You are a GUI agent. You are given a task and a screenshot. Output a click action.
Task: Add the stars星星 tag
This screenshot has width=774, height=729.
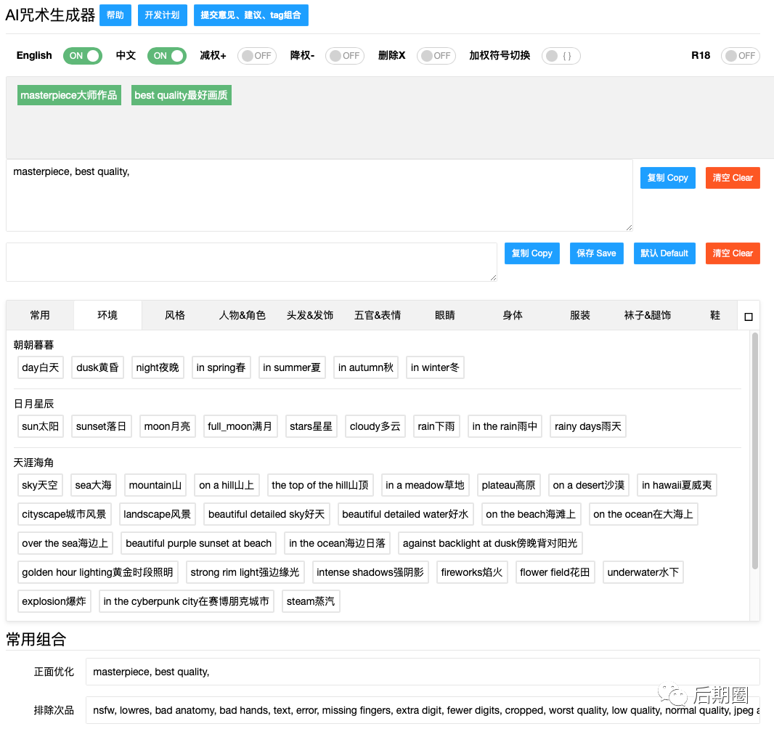pyautogui.click(x=311, y=426)
